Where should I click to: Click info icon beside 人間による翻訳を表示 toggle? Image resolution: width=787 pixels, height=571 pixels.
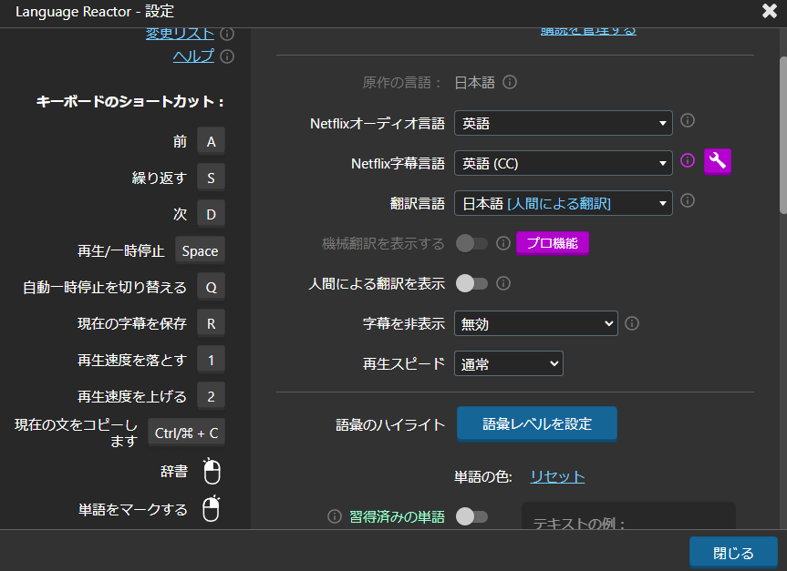pos(503,283)
